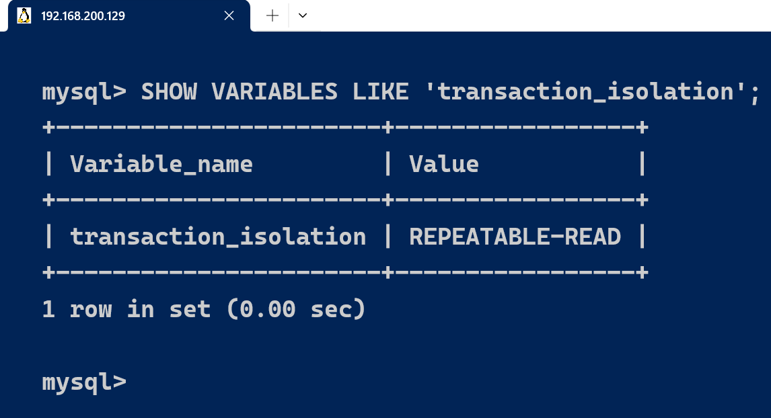Open a new tab with the plus button
This screenshot has width=771, height=418.
pos(272,15)
